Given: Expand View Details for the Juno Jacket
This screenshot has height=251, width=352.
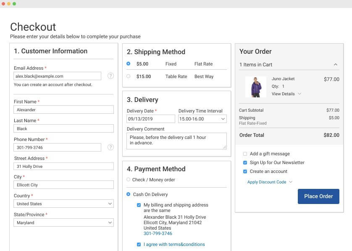Looking at the screenshot, I should pyautogui.click(x=284, y=94).
